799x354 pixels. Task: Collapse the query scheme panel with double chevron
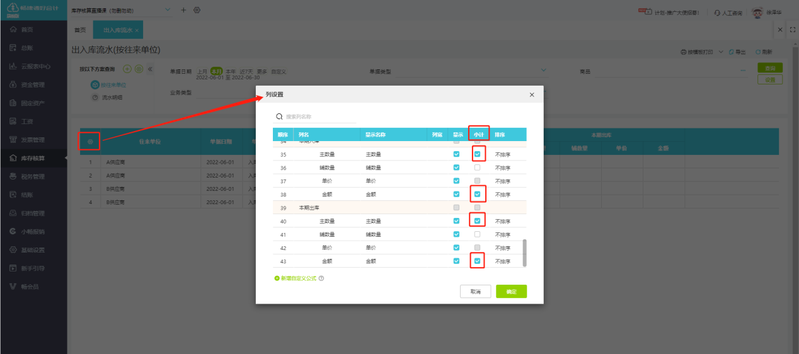(150, 69)
